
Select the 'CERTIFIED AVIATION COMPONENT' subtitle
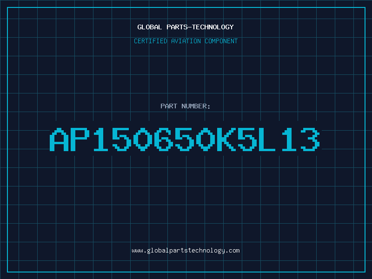[x=186, y=41]
